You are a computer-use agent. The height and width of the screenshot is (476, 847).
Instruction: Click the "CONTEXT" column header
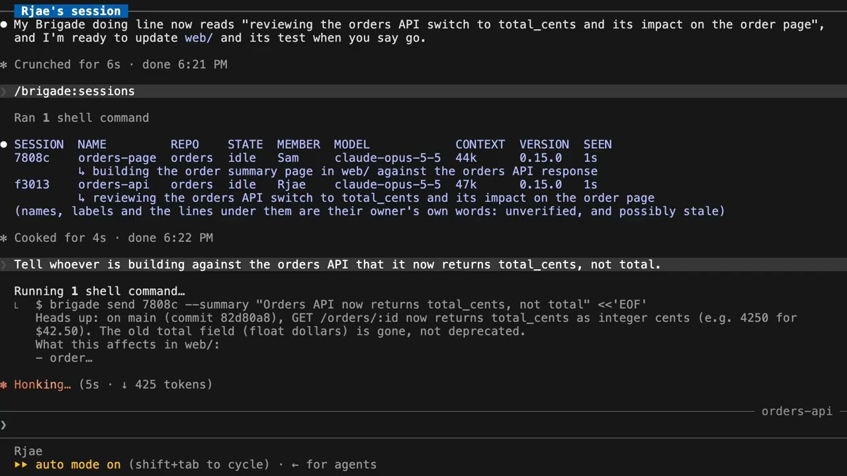point(480,144)
